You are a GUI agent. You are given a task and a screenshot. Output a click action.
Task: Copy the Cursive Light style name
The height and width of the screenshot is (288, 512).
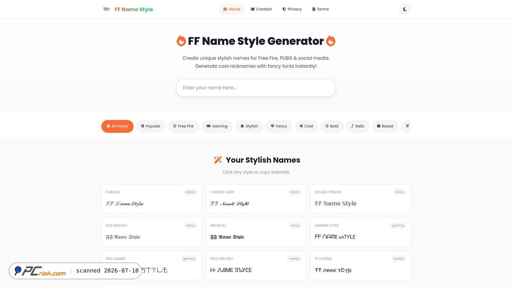[256, 199]
